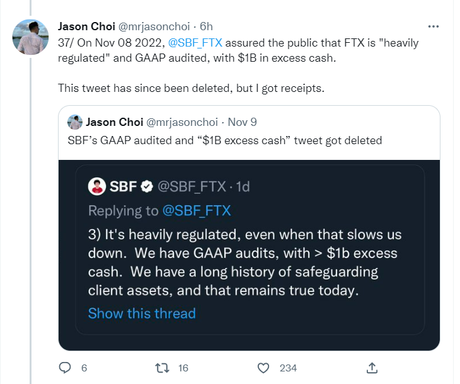Viewport: 460px width, 384px height.
Task: Open the 6h timestamp link
Action: 206,26
